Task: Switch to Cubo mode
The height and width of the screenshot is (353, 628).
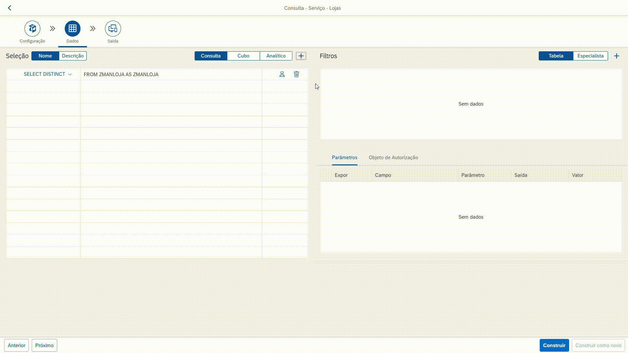Action: coord(243,56)
